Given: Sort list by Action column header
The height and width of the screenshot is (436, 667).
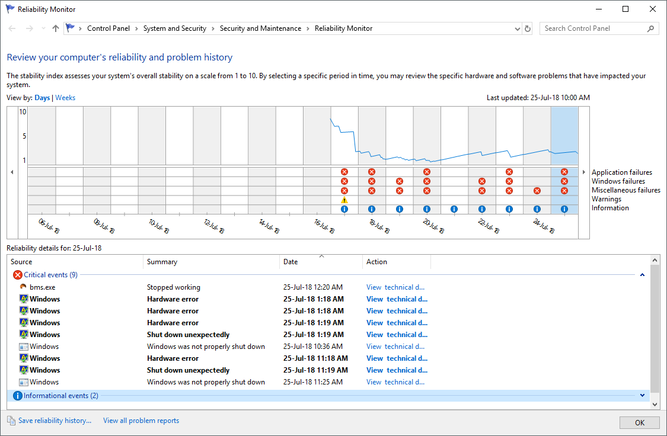Looking at the screenshot, I should click(x=397, y=262).
